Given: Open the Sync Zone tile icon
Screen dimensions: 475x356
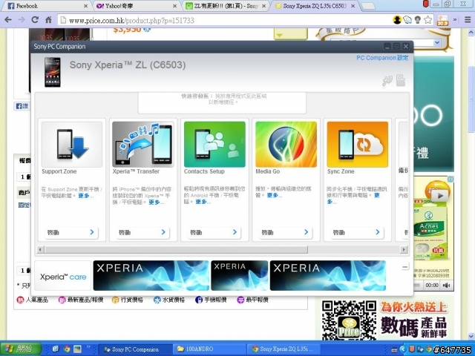Looking at the screenshot, I should click(358, 145).
